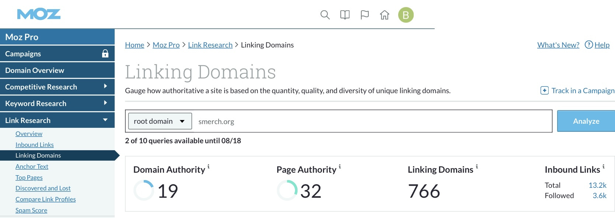
Task: Click the plus icon beside Track in a Campaign
Action: (x=545, y=91)
